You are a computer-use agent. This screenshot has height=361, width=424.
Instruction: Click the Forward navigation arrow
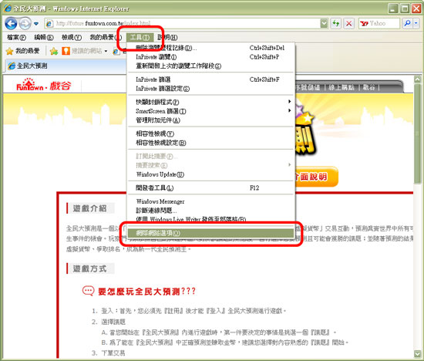pyautogui.click(x=25, y=24)
